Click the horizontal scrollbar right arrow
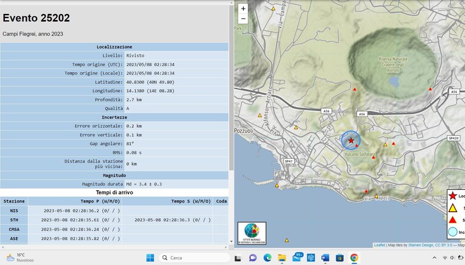 click(226, 247)
